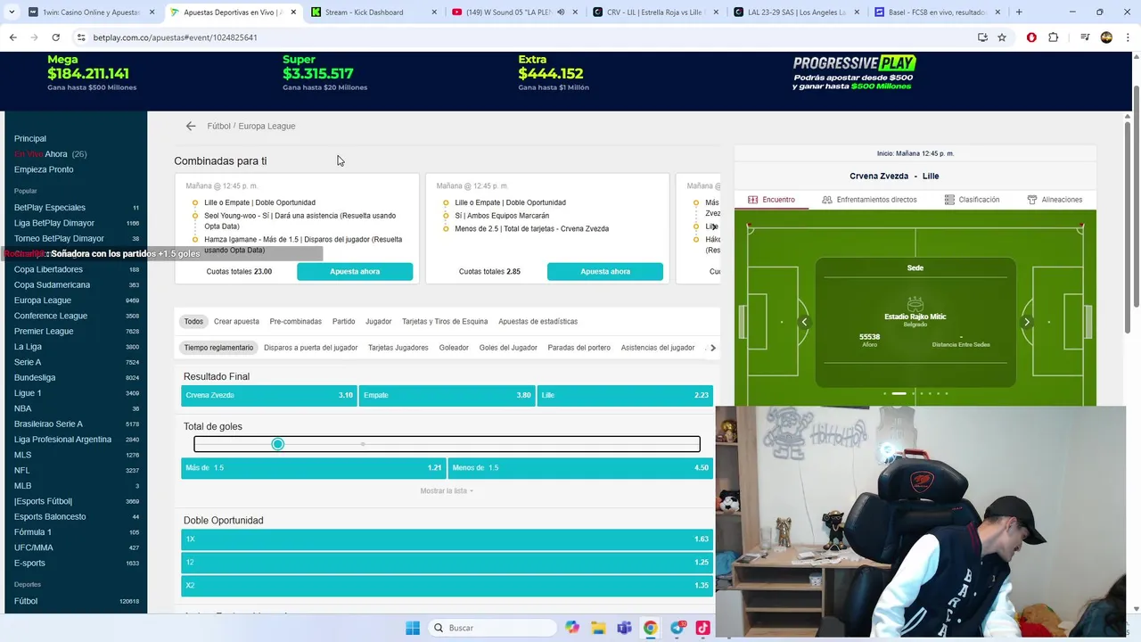1141x642 pixels.
Task: Open Premier League in the sidebar
Action: 44,331
